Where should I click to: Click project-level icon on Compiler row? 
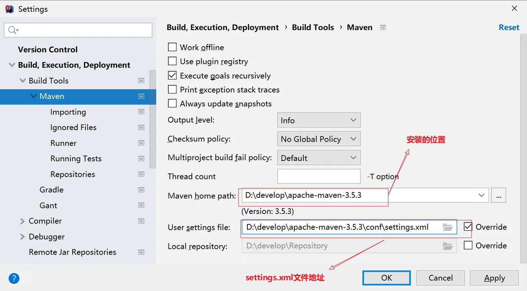tap(141, 221)
